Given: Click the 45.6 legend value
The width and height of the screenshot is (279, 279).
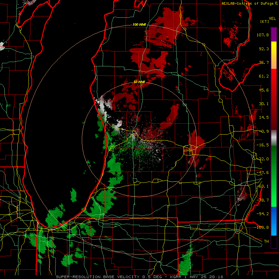Looking at the screenshot, I should tap(264, 90).
